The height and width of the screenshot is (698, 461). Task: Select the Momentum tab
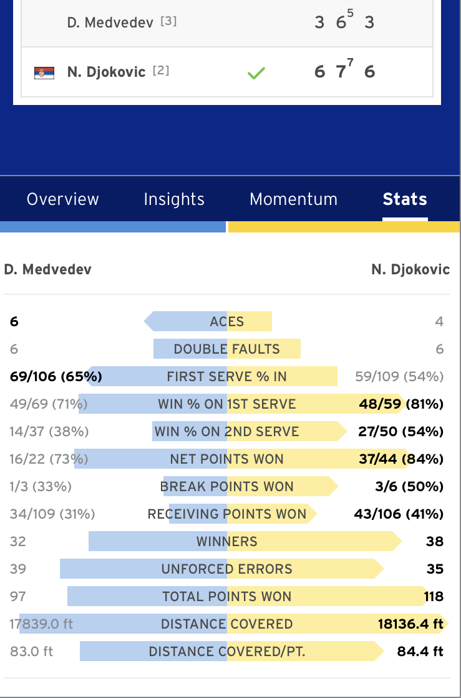point(293,199)
